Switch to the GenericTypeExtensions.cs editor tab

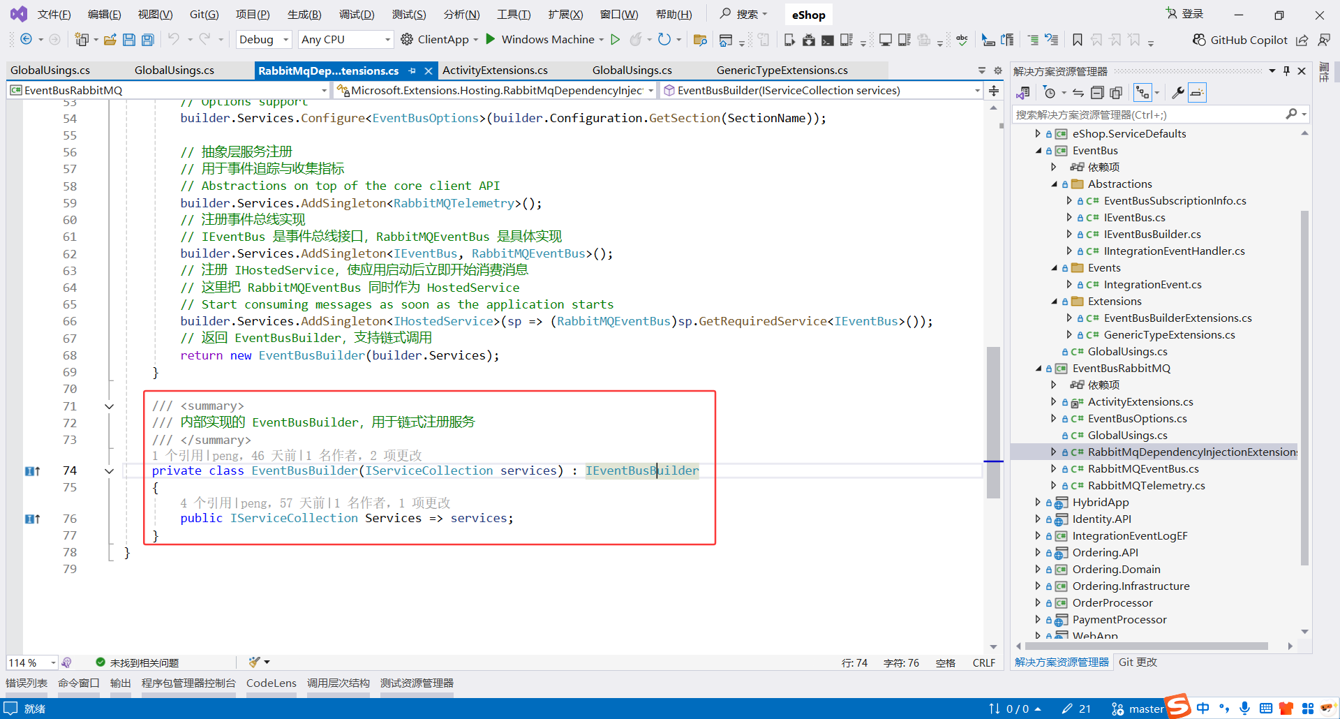[x=782, y=71]
